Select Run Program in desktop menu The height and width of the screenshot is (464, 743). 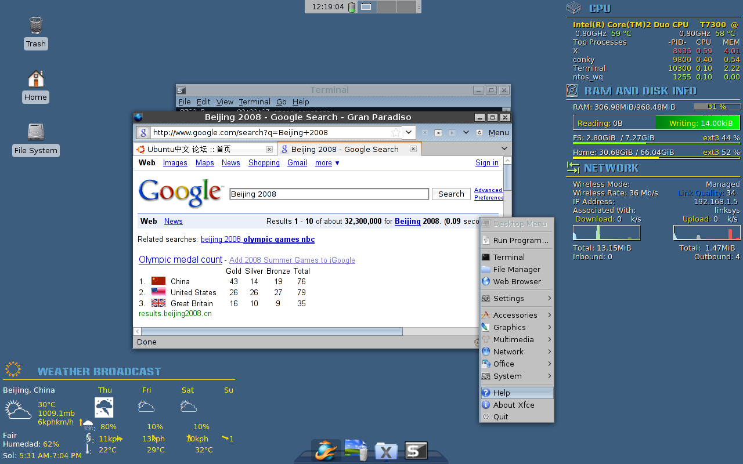click(517, 240)
